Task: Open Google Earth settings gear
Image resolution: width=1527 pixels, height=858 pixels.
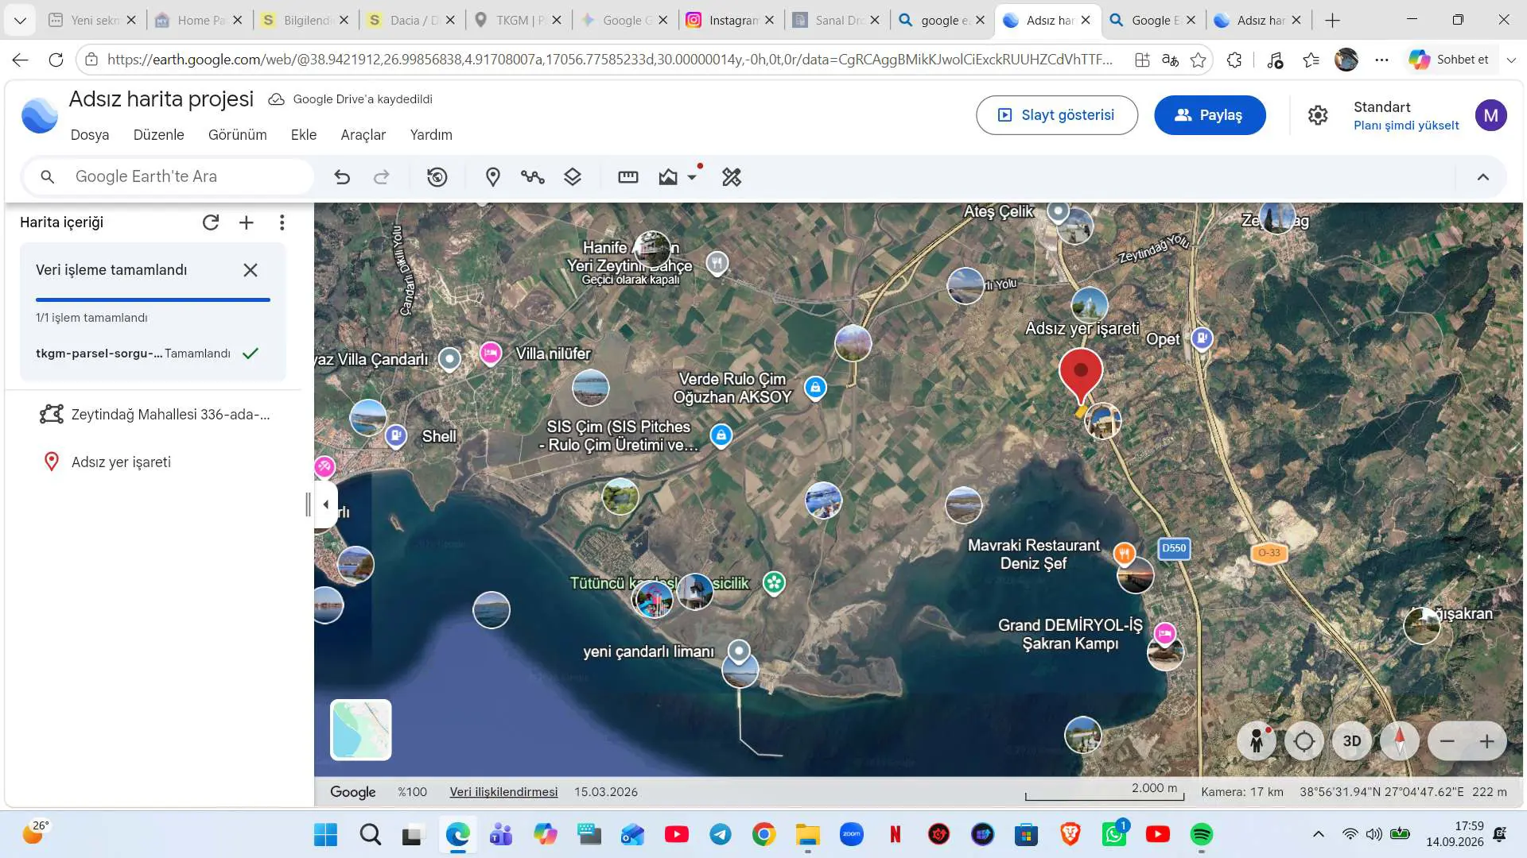Action: [1318, 115]
